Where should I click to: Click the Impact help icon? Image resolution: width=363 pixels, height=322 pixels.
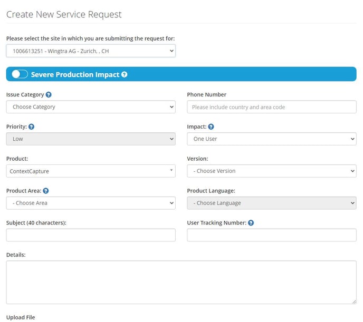click(x=211, y=127)
